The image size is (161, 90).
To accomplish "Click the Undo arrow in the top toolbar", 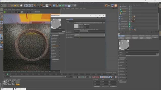I will click(x=2, y=5).
